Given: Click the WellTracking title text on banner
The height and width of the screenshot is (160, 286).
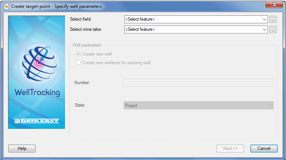Looking at the screenshot, I should 37,92.
